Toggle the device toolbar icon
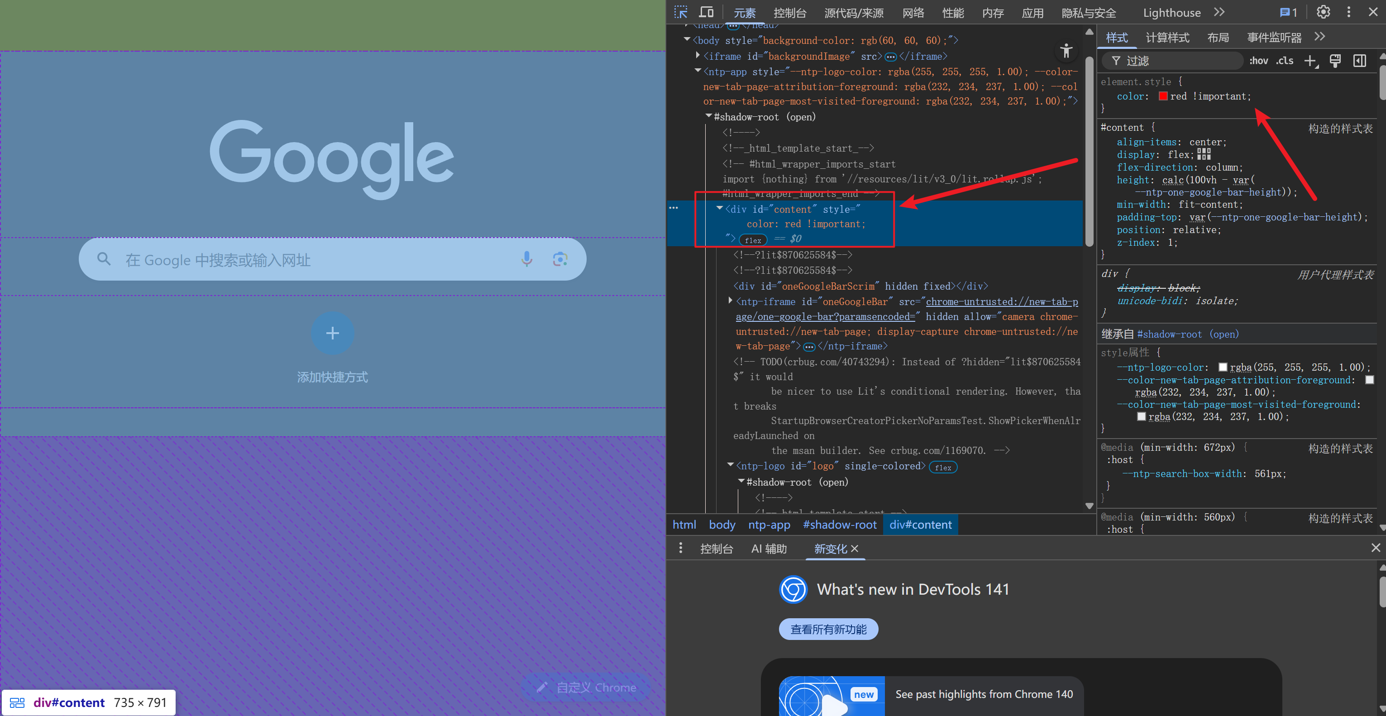 point(706,12)
